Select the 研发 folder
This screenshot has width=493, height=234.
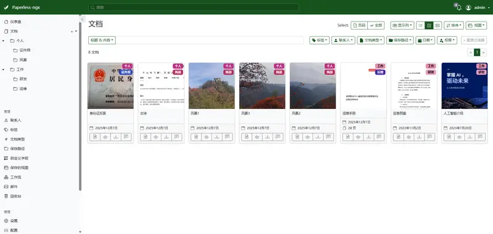pyautogui.click(x=20, y=79)
